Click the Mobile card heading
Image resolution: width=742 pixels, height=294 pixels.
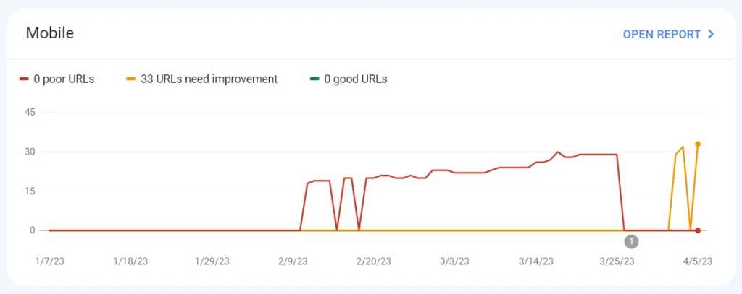click(x=50, y=33)
